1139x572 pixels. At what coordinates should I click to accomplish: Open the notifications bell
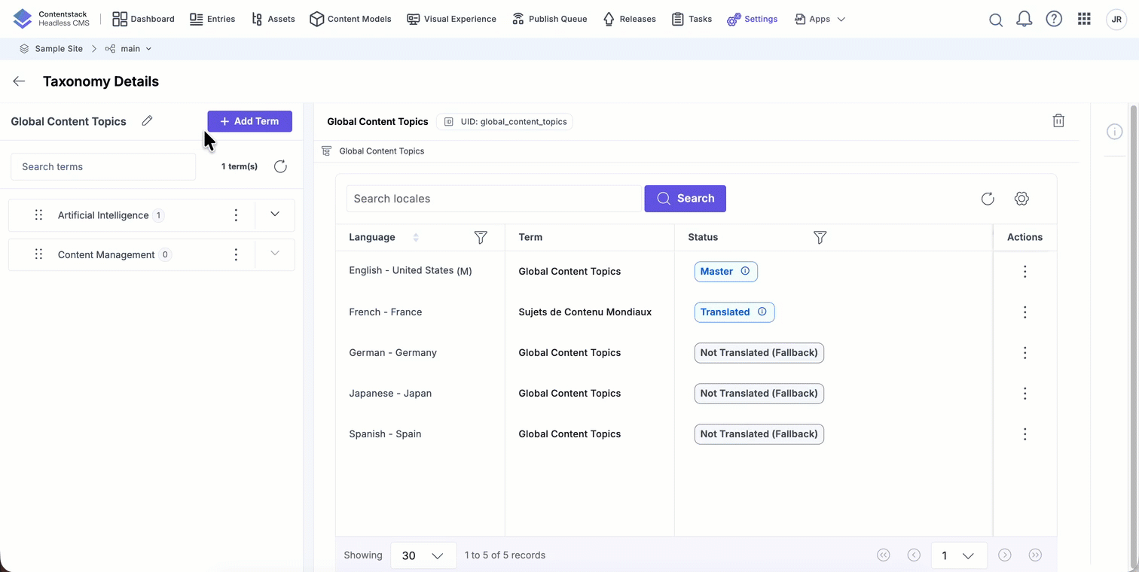(1024, 20)
